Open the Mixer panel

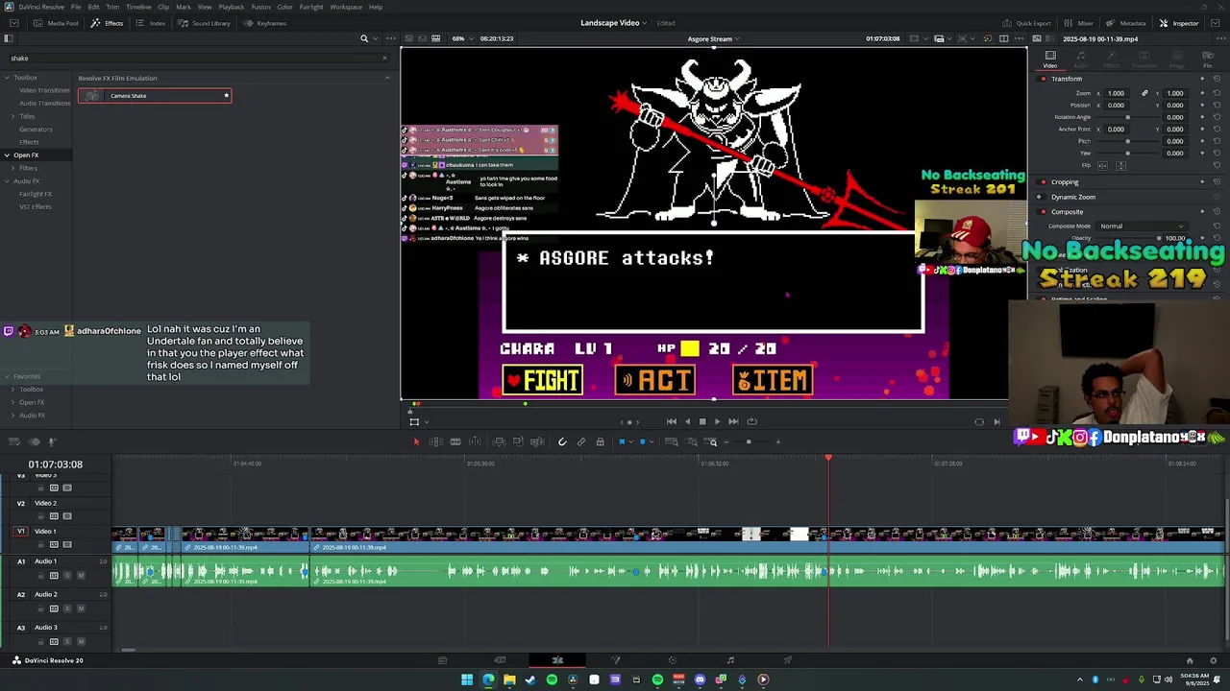point(1079,23)
